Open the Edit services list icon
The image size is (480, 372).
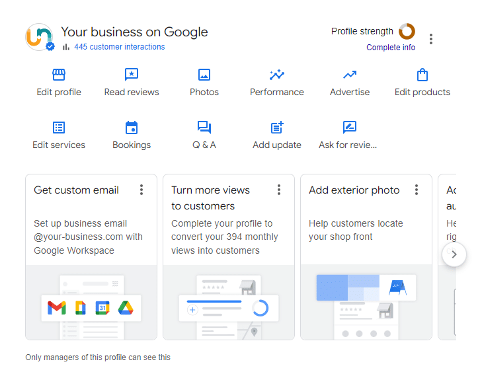pos(59,128)
